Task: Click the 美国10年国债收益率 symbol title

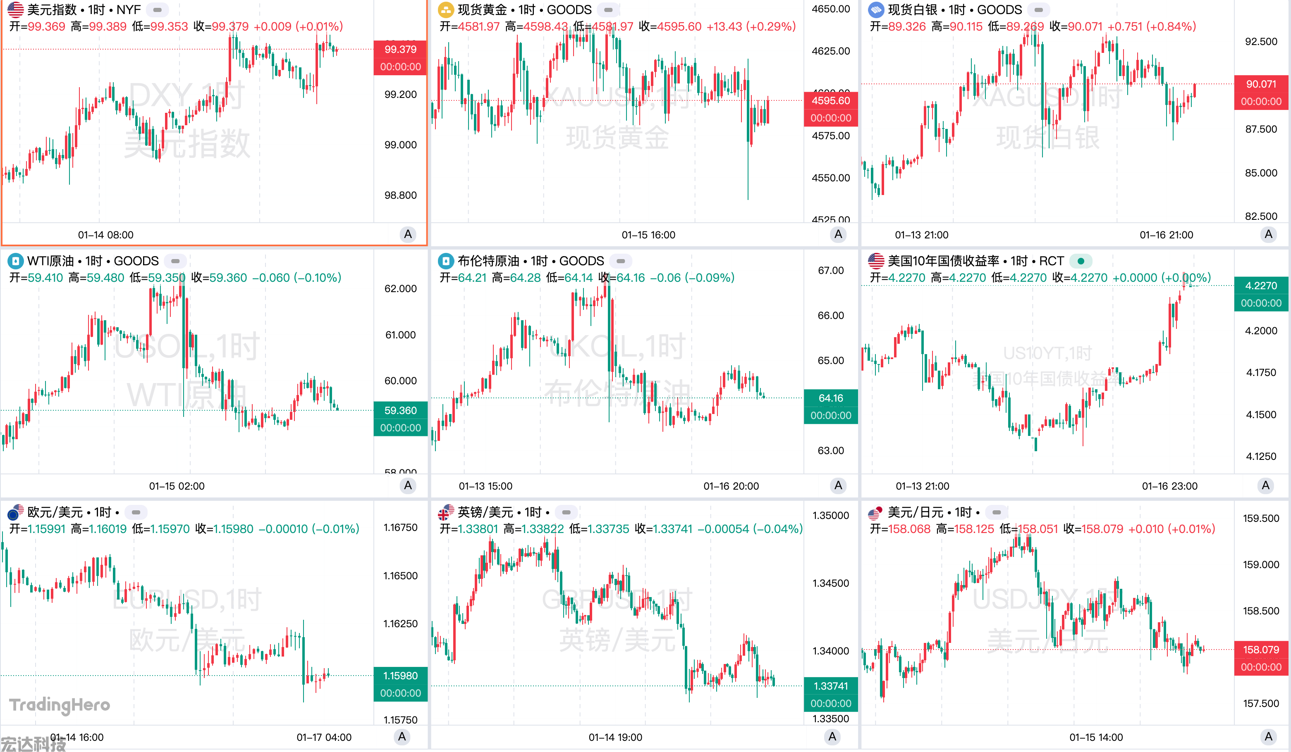Action: tap(943, 261)
